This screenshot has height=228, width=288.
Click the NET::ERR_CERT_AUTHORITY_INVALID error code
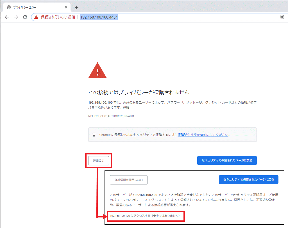click(x=111, y=116)
